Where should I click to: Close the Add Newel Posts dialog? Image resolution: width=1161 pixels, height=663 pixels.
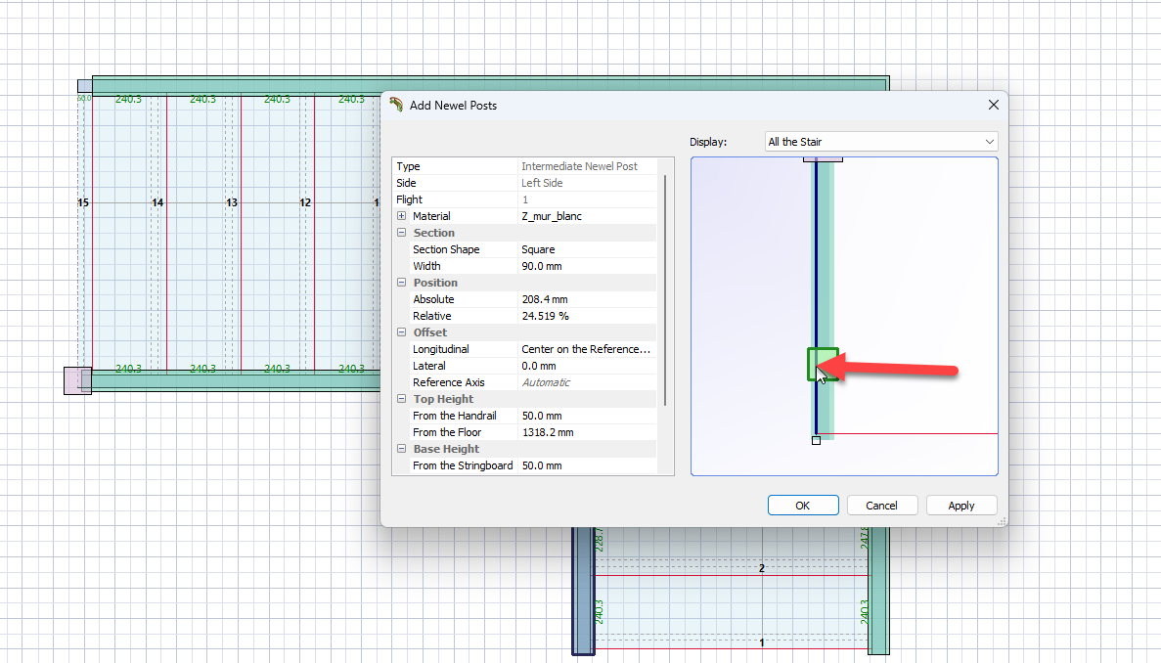[x=994, y=105]
